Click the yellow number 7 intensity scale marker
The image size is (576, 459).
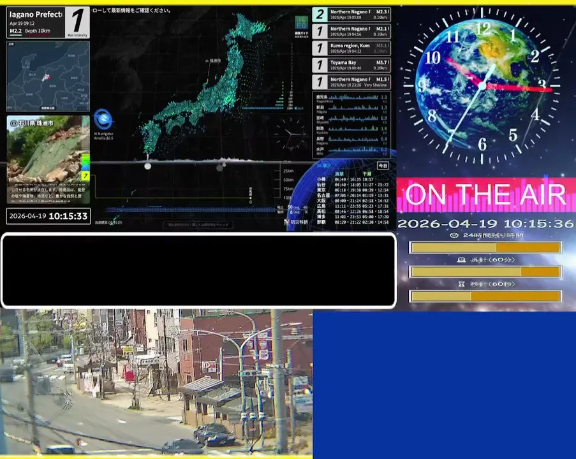pyautogui.click(x=85, y=175)
